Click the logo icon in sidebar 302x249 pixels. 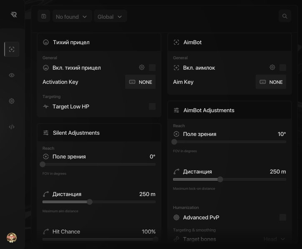(14, 15)
